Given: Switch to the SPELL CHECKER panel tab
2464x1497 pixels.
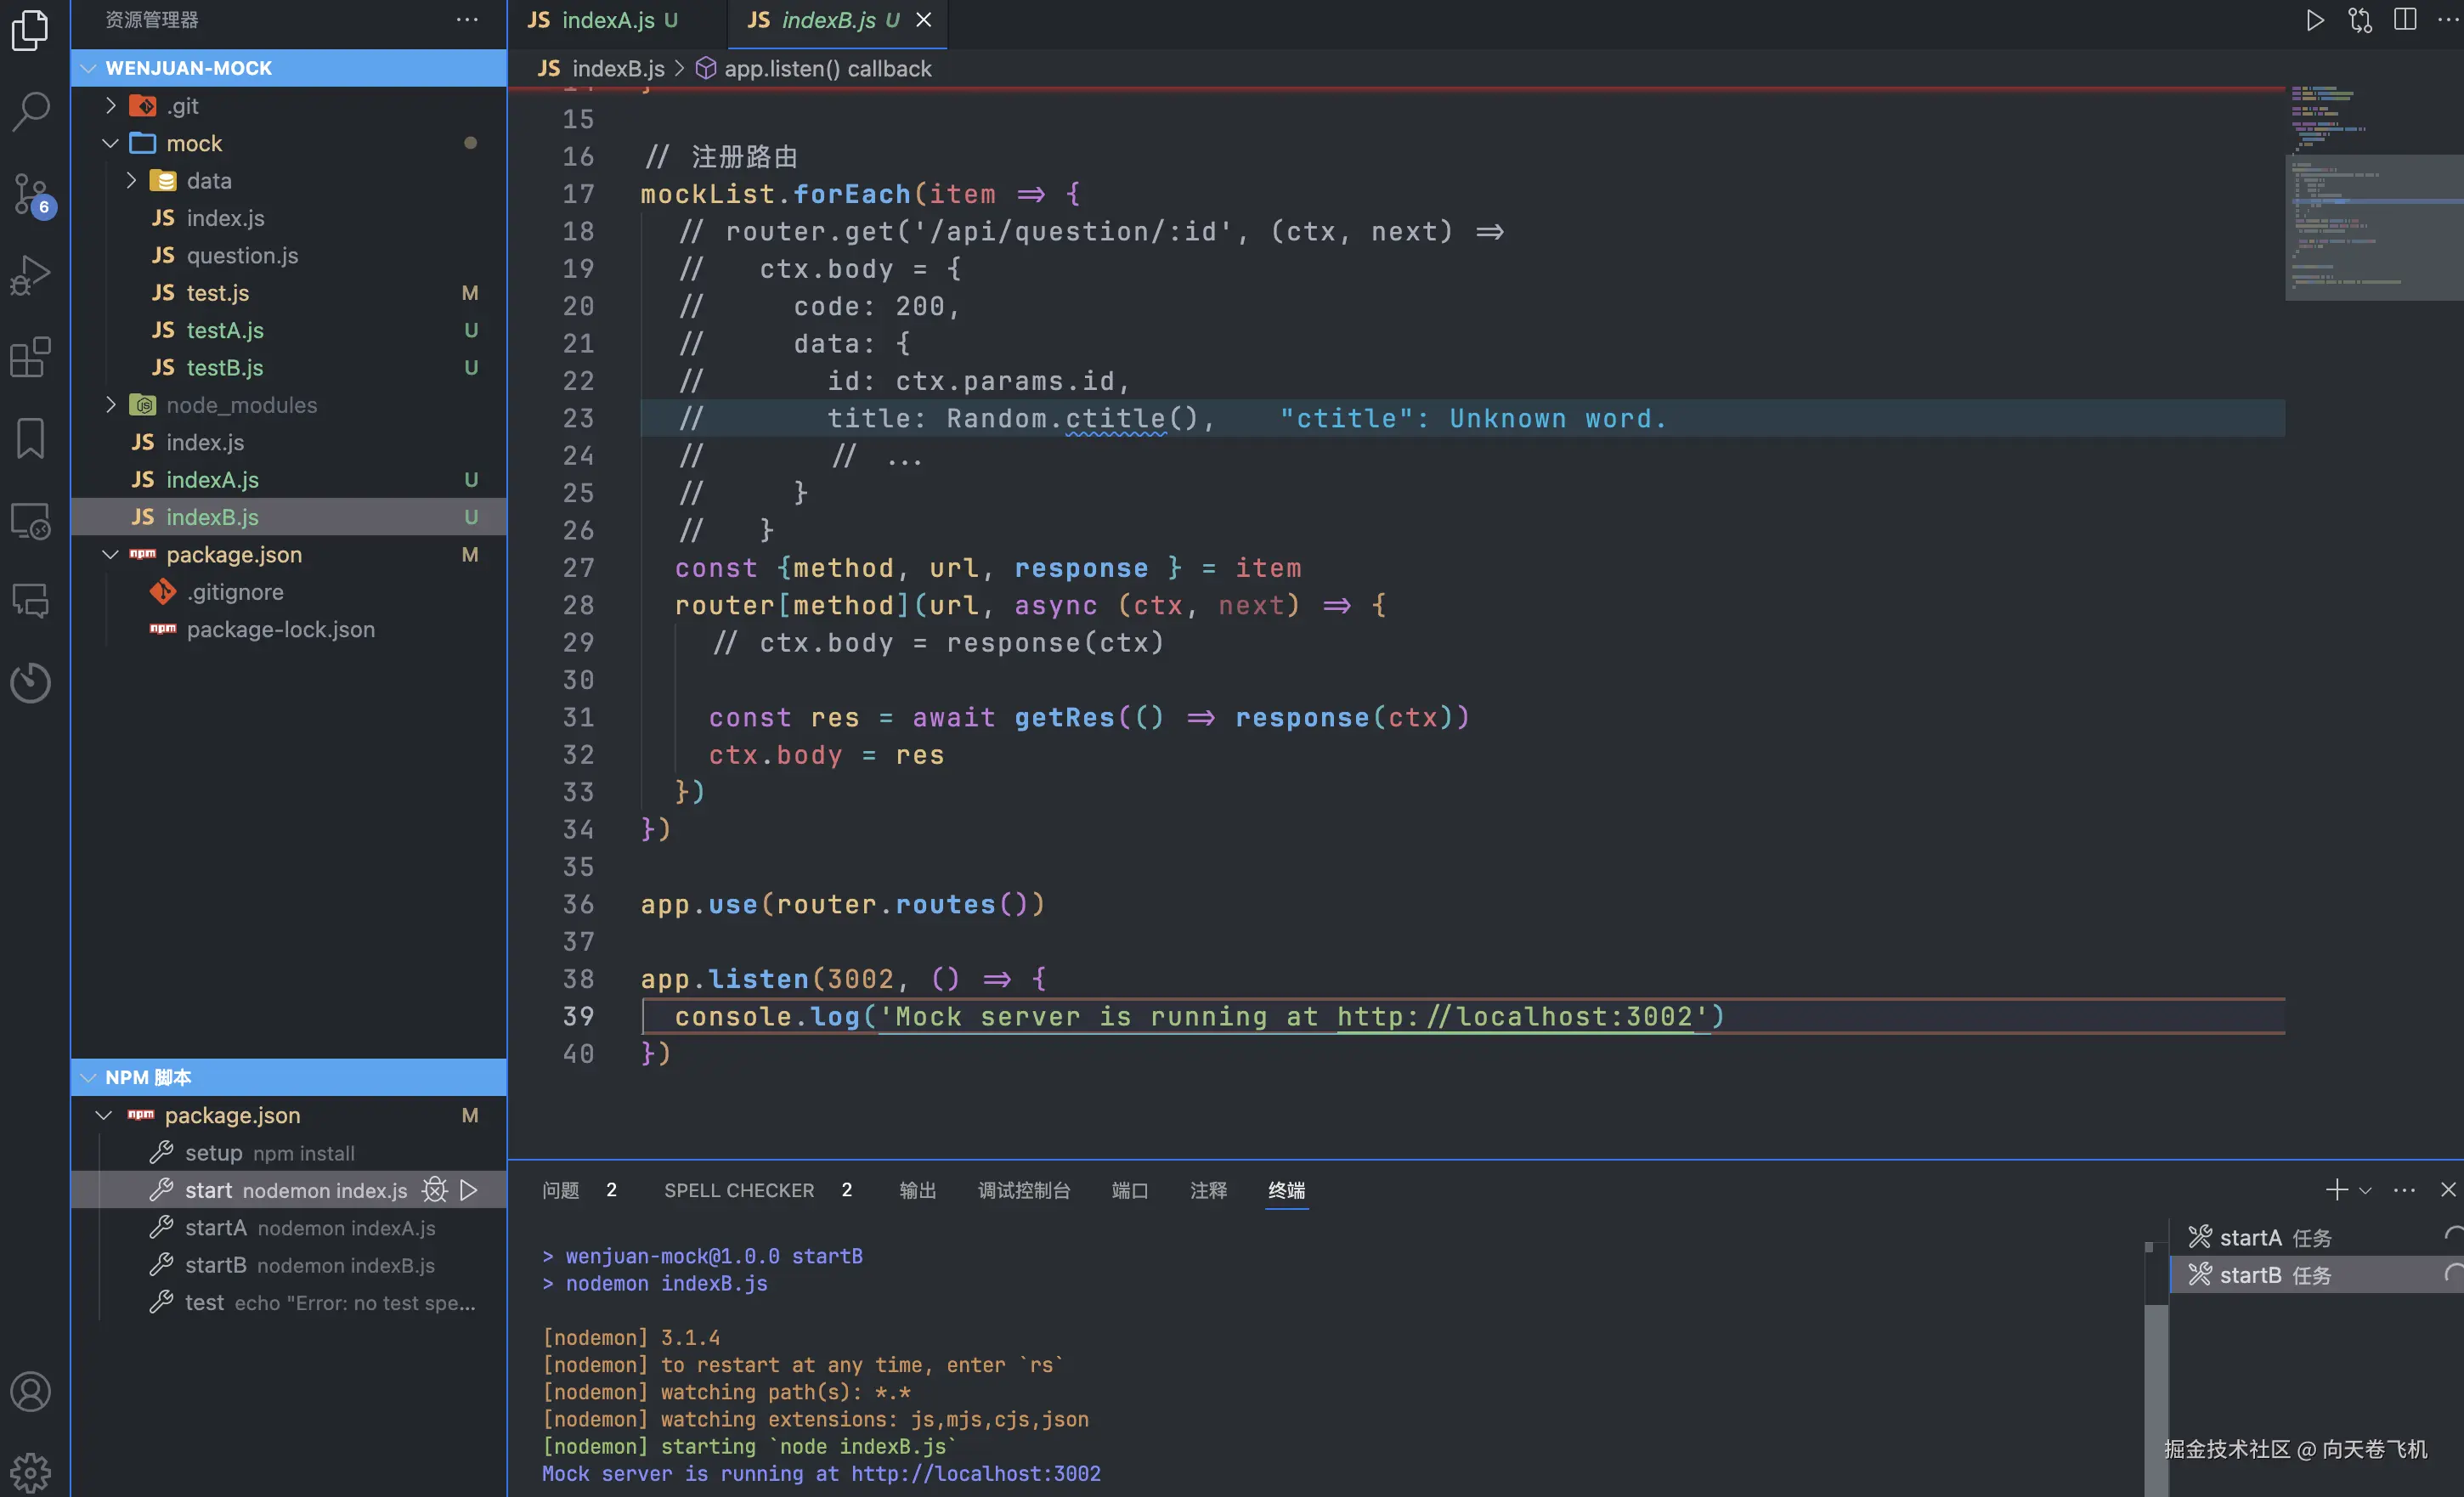Looking at the screenshot, I should tap(739, 1190).
